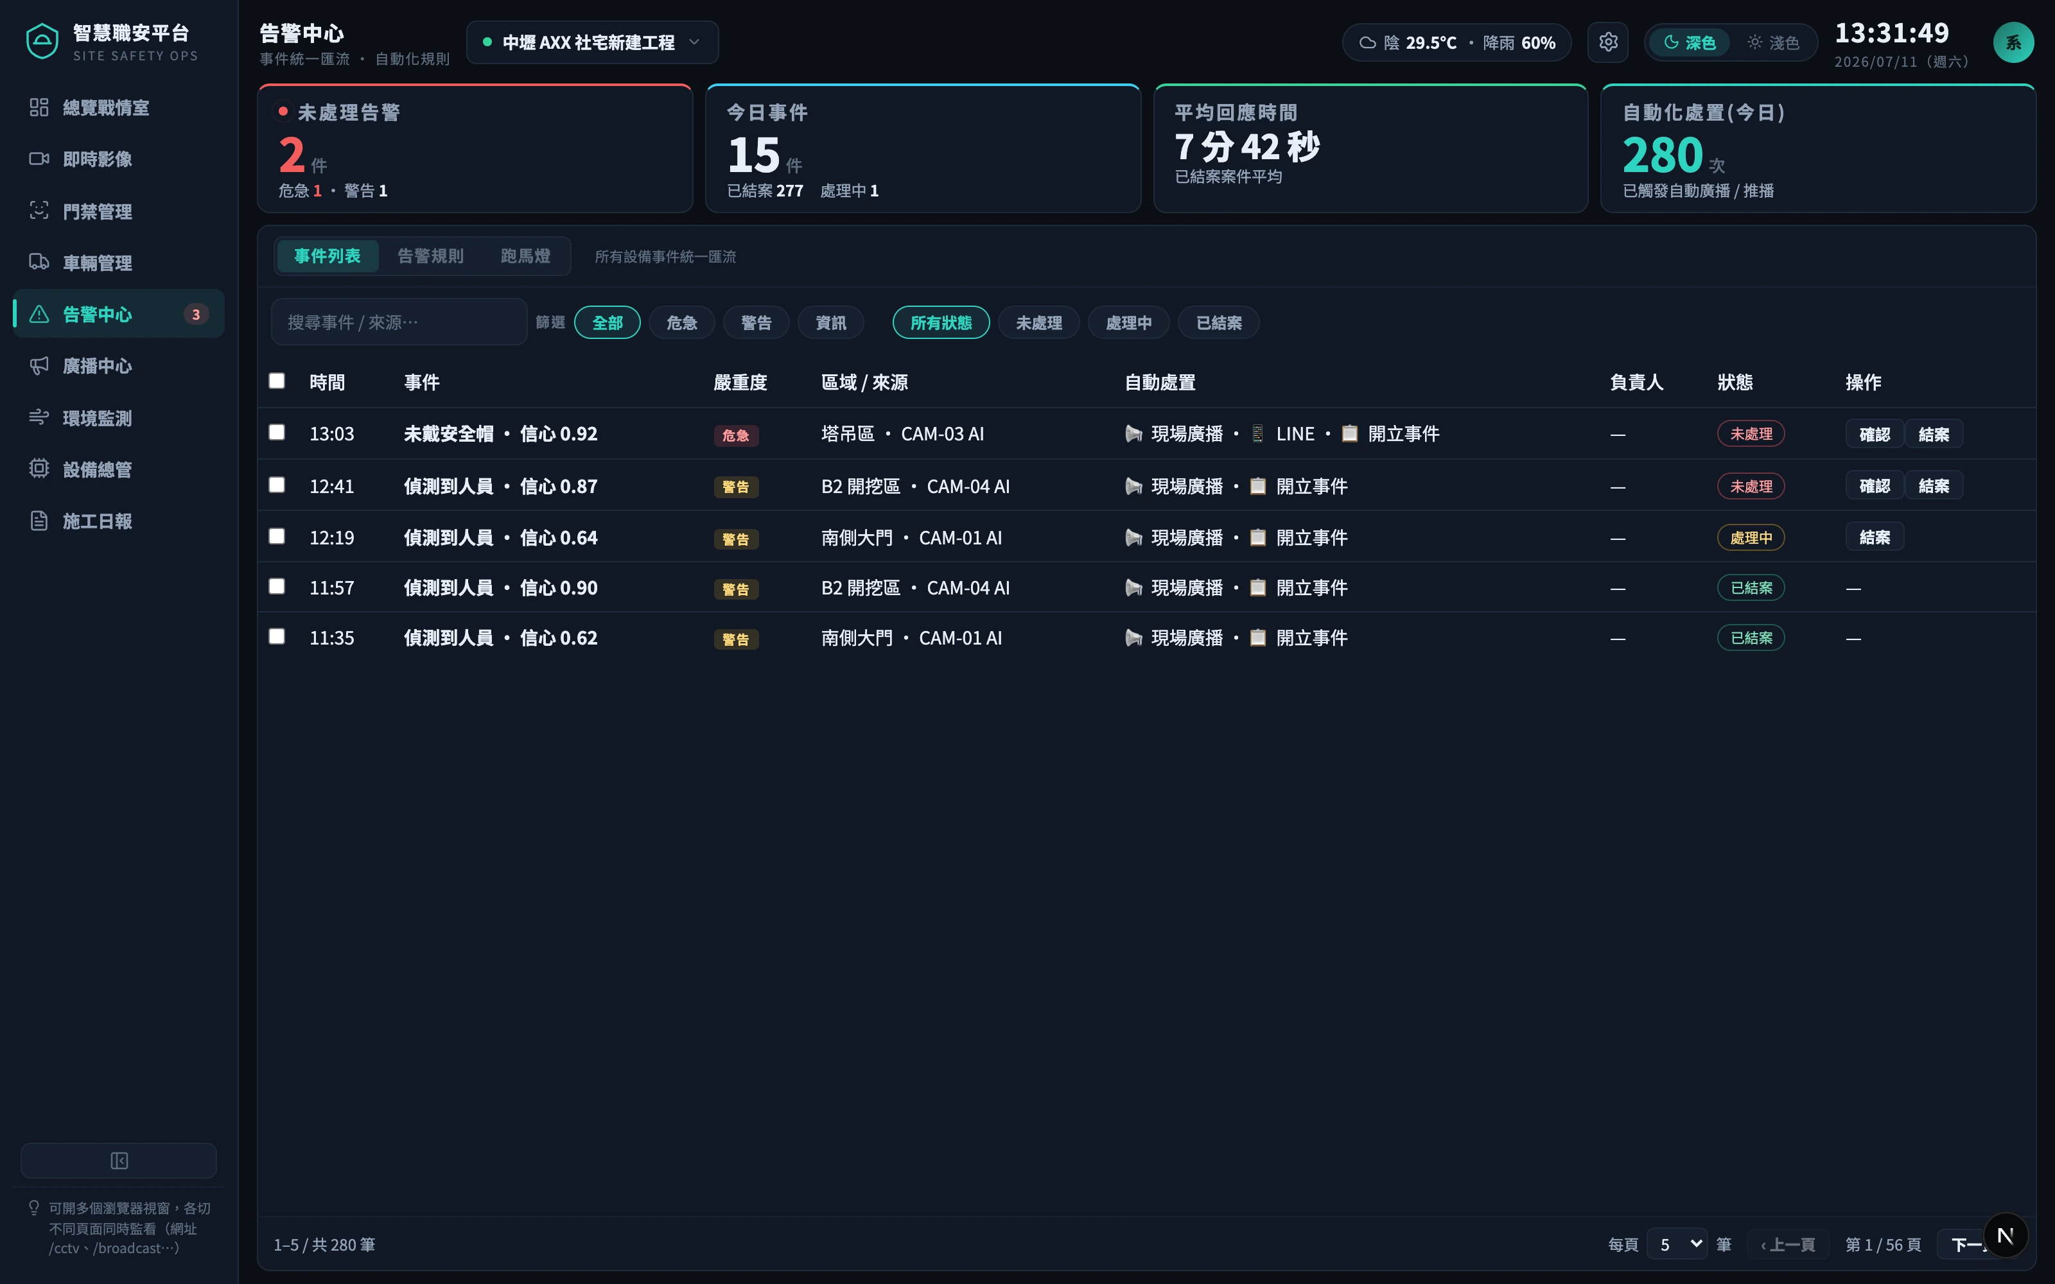This screenshot has height=1284, width=2055.
Task: Open 環境監測 environment monitoring
Action: tap(119, 418)
